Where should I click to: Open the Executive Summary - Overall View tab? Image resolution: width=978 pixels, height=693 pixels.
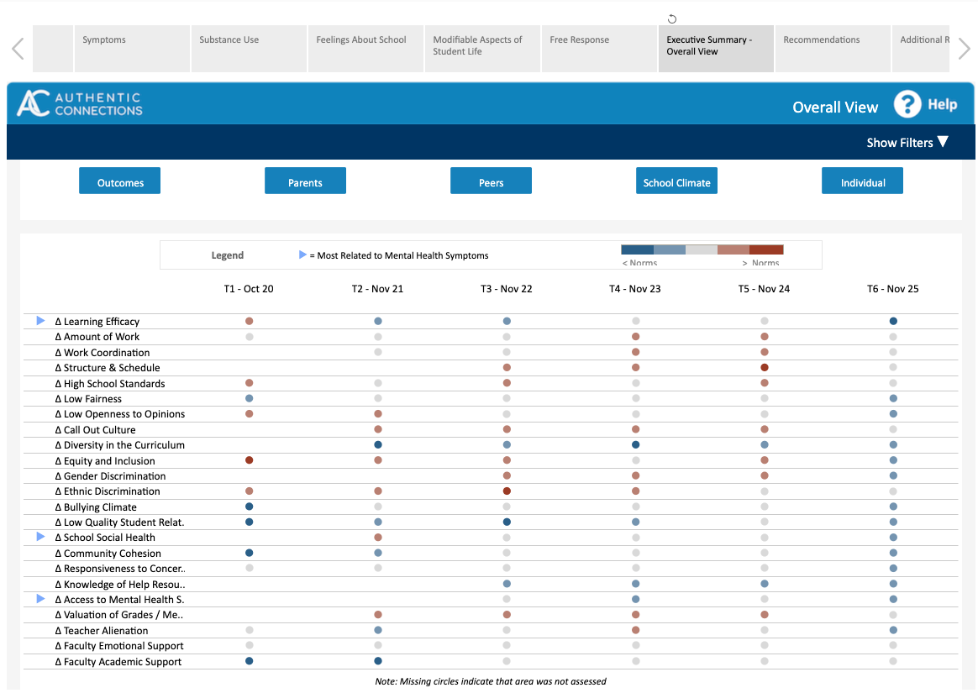(715, 48)
